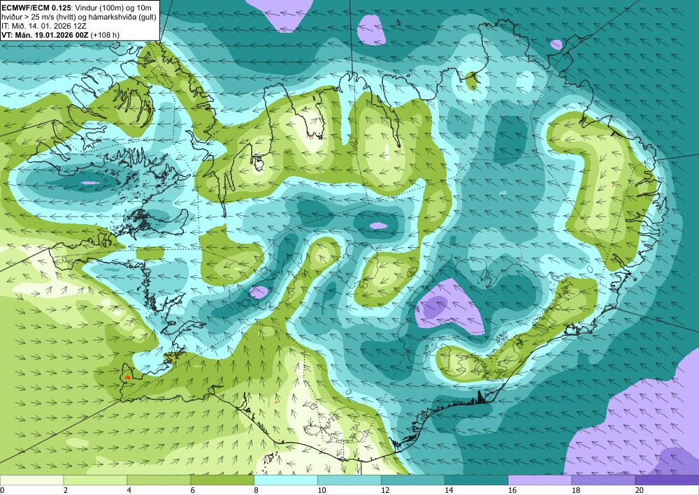
Task: Click the legend scale label '16'
Action: [512, 490]
